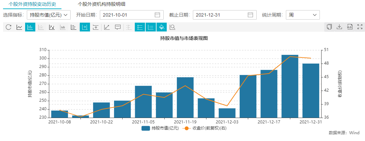Add an annotation comment to chart
The height and width of the screenshot is (141, 365).
click(x=117, y=27)
